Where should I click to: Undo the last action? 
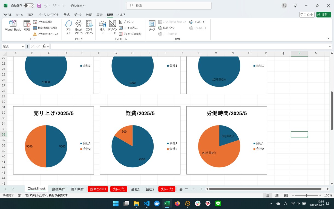pyautogui.click(x=46, y=5)
